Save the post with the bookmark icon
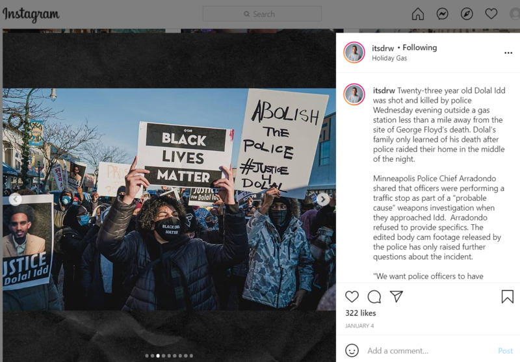Screen dimensions: 520x362 click(508, 297)
